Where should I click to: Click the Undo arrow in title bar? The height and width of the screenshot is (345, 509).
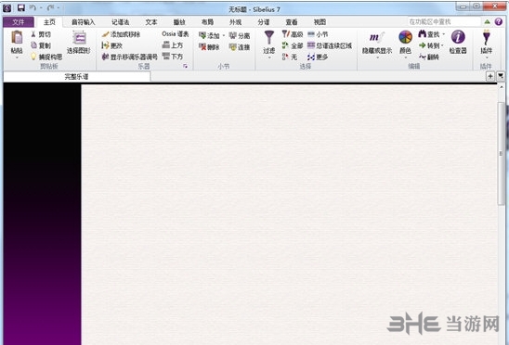33,7
